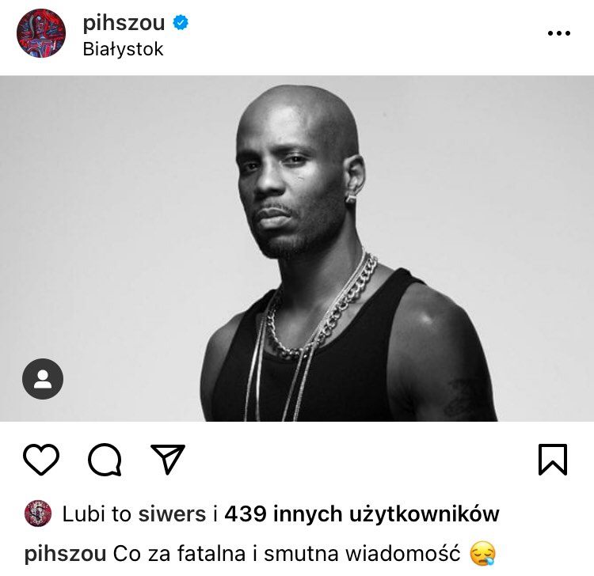Tap the sad emoji ending the caption
The image size is (594, 576).
(x=482, y=553)
